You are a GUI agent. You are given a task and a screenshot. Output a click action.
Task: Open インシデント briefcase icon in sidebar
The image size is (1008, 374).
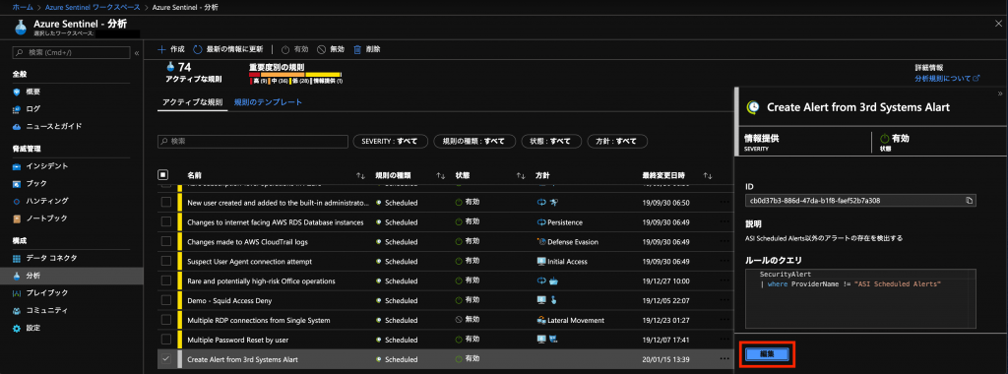18,166
